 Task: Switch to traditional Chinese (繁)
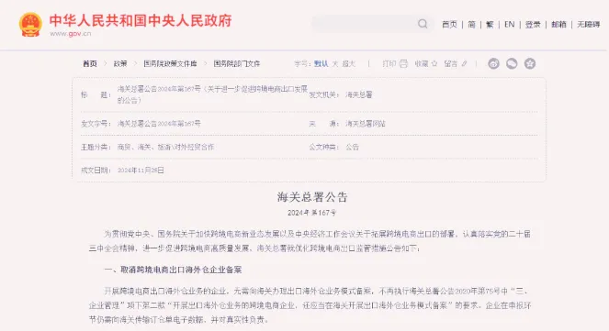pos(490,25)
